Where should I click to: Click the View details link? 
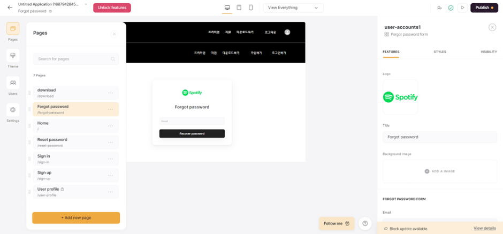[x=485, y=228]
